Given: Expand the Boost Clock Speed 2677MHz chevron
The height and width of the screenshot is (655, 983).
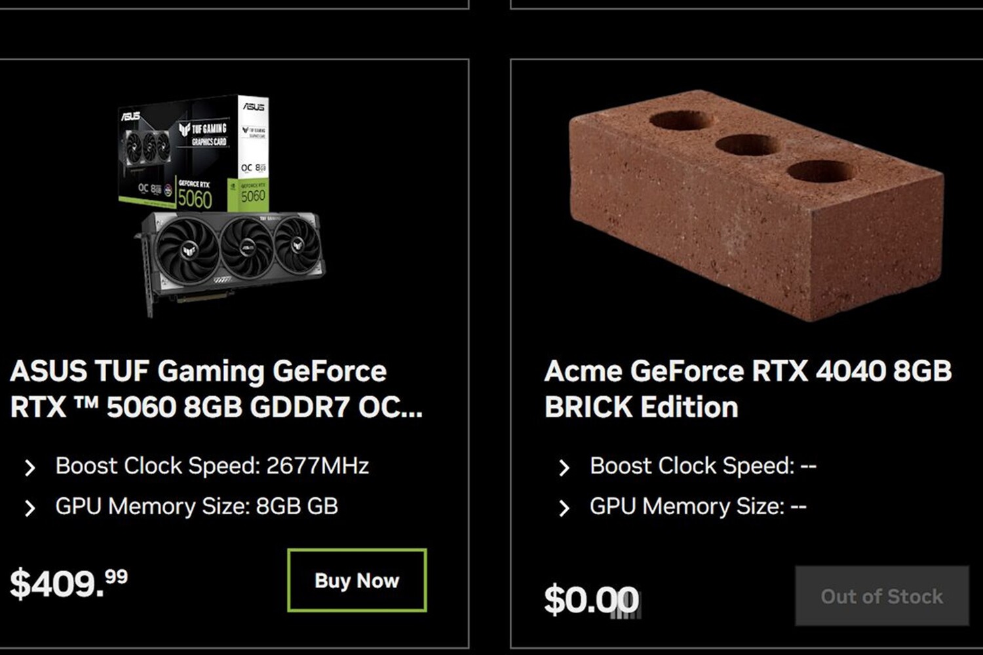Looking at the screenshot, I should [29, 468].
